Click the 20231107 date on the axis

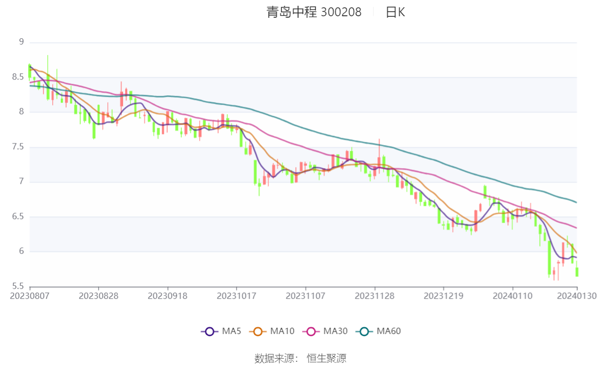(x=306, y=296)
